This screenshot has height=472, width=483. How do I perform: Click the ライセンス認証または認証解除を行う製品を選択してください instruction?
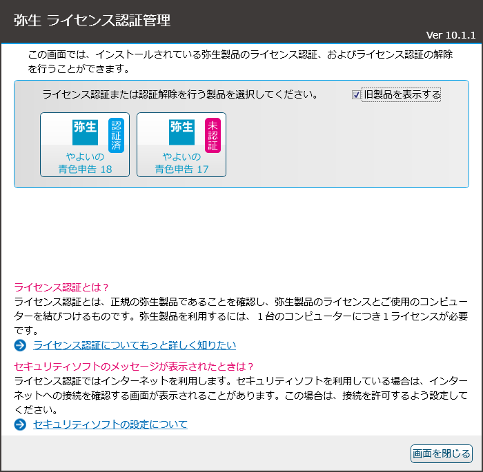180,94
